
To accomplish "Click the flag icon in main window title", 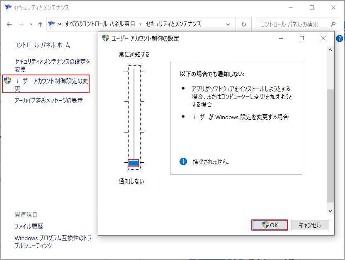I will click(x=8, y=7).
